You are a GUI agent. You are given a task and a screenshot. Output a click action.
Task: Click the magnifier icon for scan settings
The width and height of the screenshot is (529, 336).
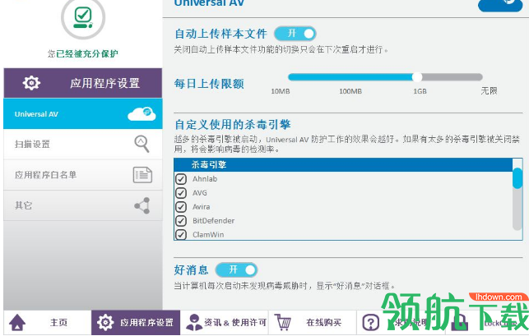[x=142, y=144]
